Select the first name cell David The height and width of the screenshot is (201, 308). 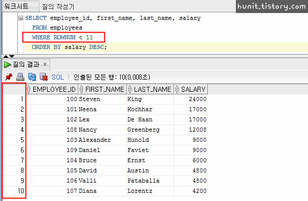pyautogui.click(x=102, y=170)
